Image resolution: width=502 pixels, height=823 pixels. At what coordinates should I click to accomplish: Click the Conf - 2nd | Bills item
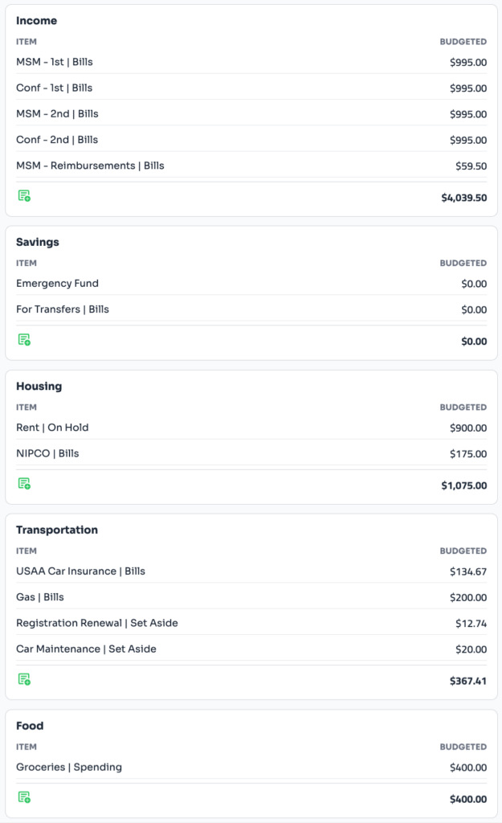click(x=57, y=140)
